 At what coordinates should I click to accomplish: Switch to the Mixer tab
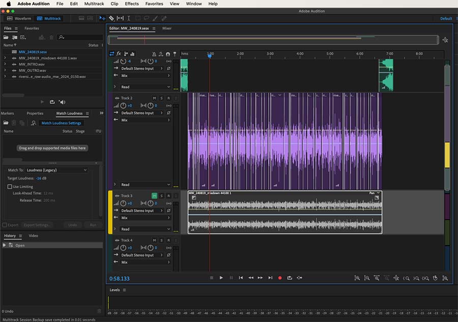167,28
